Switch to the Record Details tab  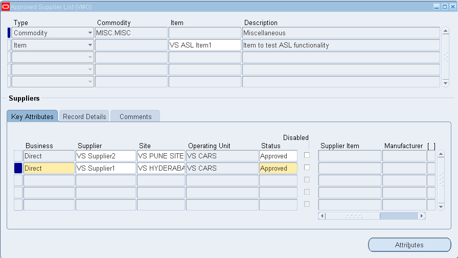click(x=84, y=116)
